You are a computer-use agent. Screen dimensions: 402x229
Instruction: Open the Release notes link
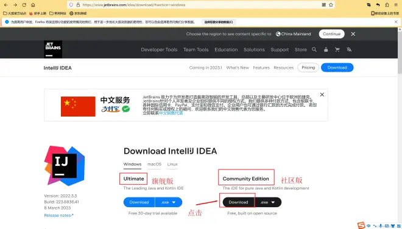click(58, 216)
